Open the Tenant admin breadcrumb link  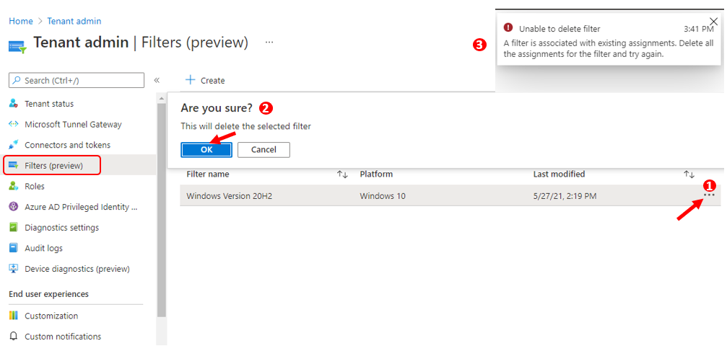pos(74,22)
